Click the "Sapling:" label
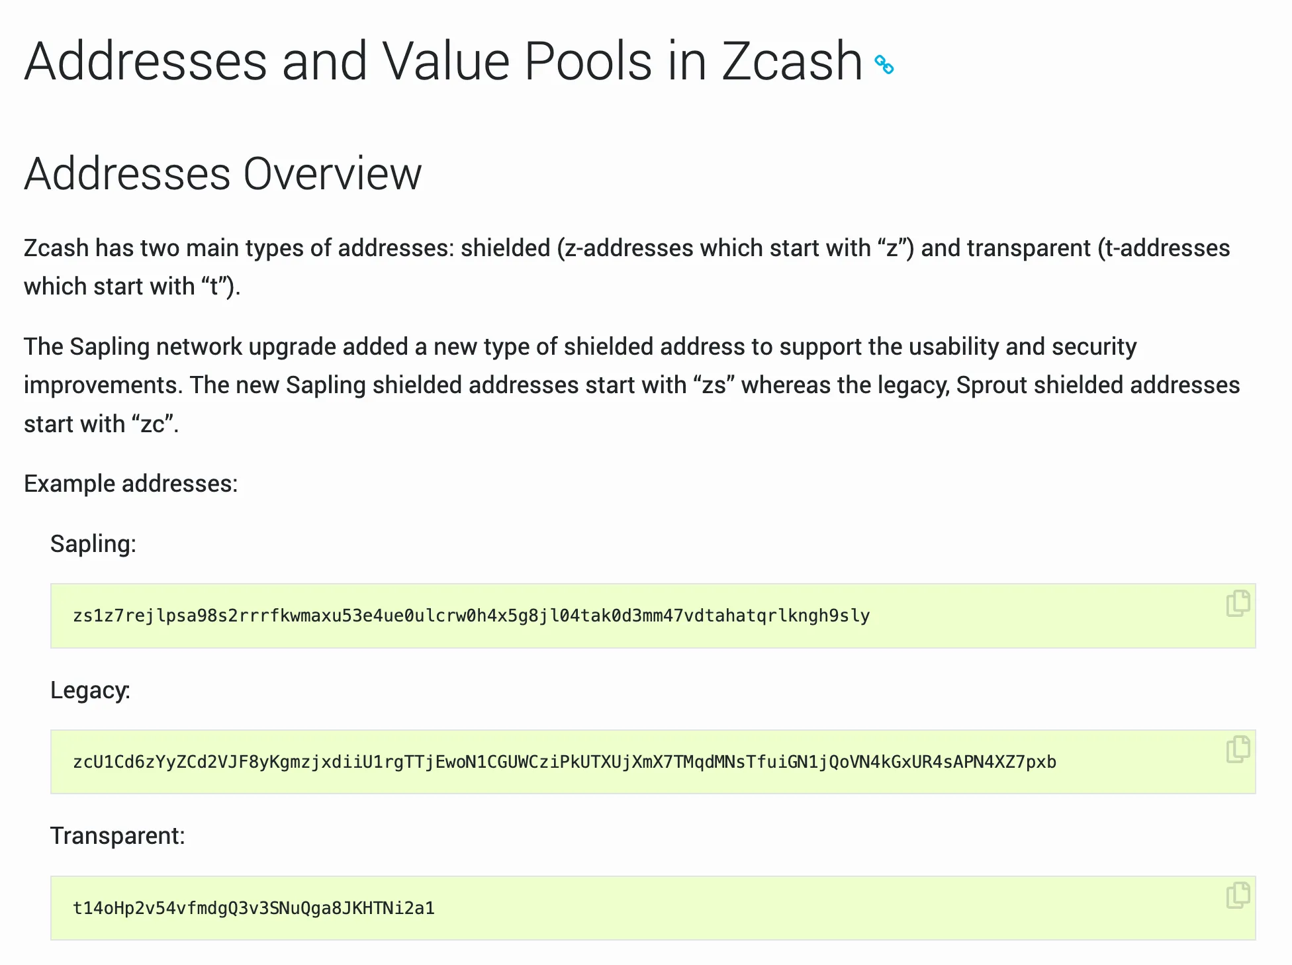This screenshot has height=965, width=1292. (93, 544)
